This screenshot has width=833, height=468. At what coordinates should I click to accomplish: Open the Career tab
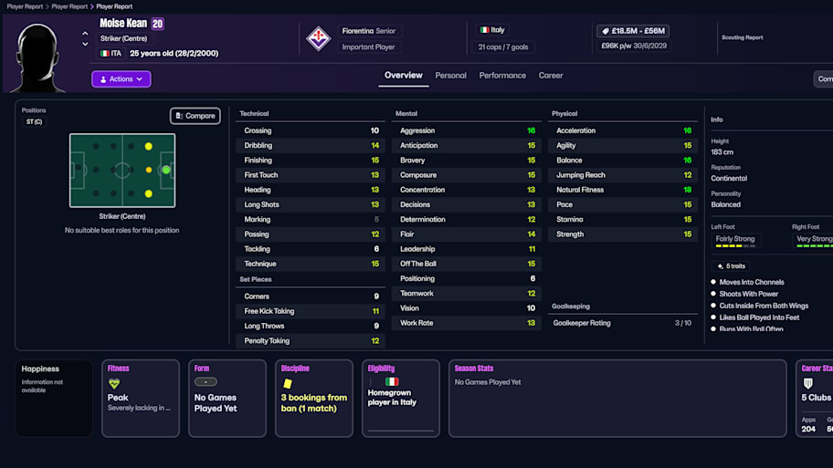pos(551,76)
